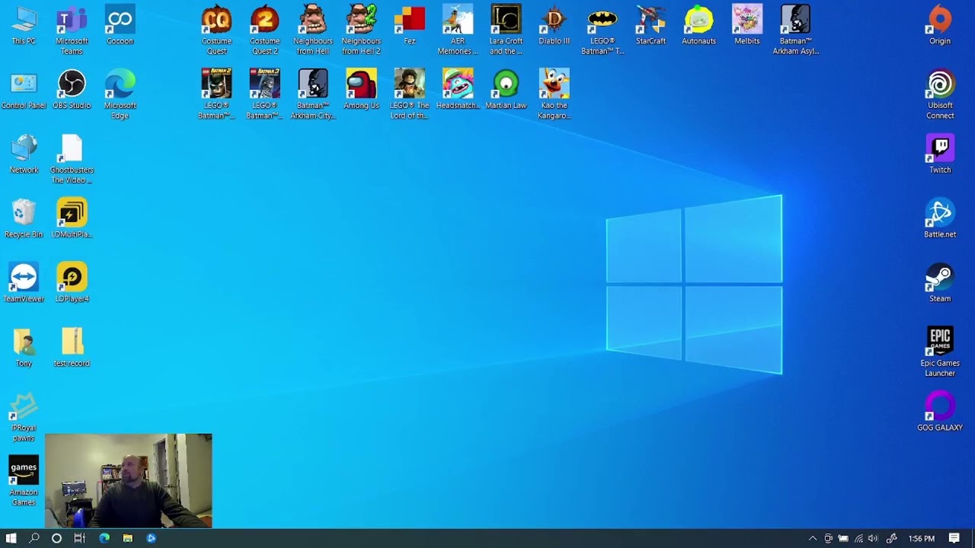Select the Batman Arkham City shortcut
Screen dimensions: 975x548
(313, 95)
